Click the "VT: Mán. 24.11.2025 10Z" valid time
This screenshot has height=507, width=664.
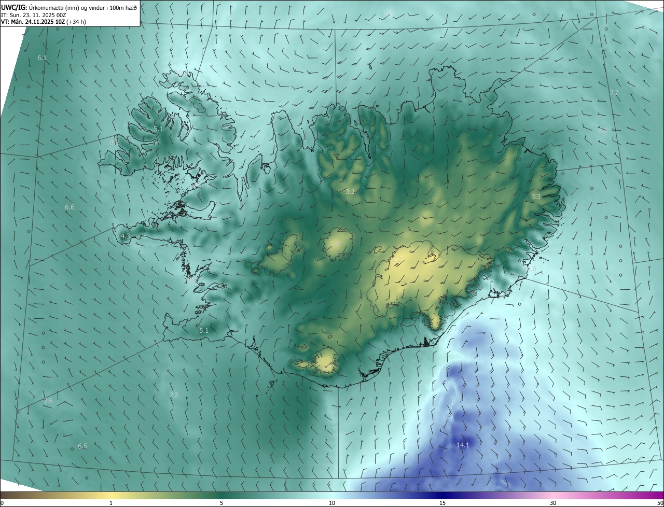tap(33, 22)
